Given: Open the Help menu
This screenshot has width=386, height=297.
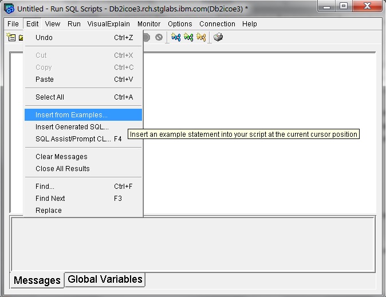Looking at the screenshot, I should (249, 24).
